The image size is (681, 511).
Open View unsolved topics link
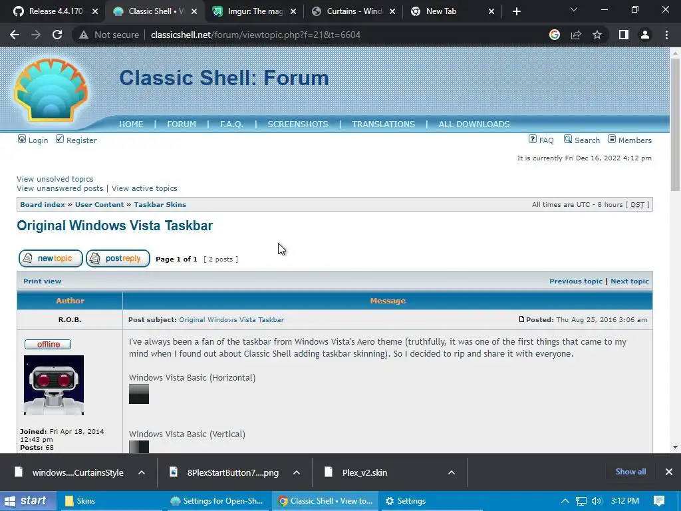[x=55, y=179]
